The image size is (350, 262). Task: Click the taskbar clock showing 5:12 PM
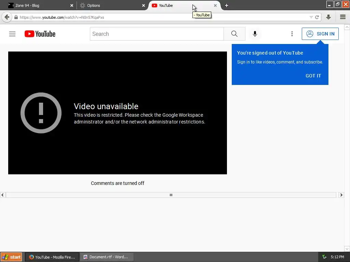tap(337, 257)
